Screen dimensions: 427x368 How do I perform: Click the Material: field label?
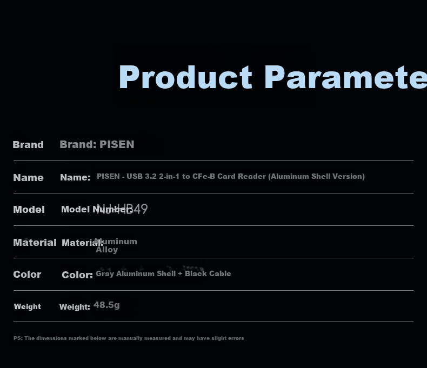82,243
